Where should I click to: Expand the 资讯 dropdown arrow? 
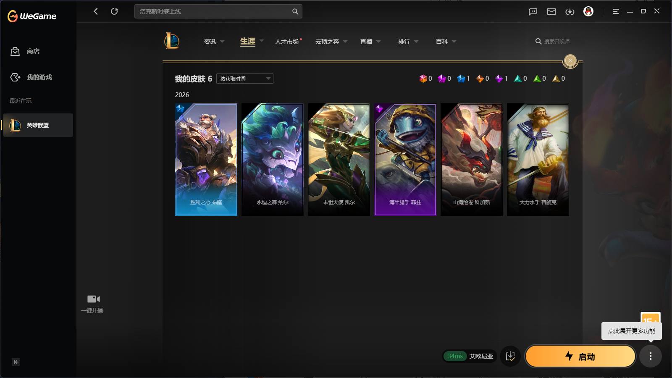pos(222,42)
